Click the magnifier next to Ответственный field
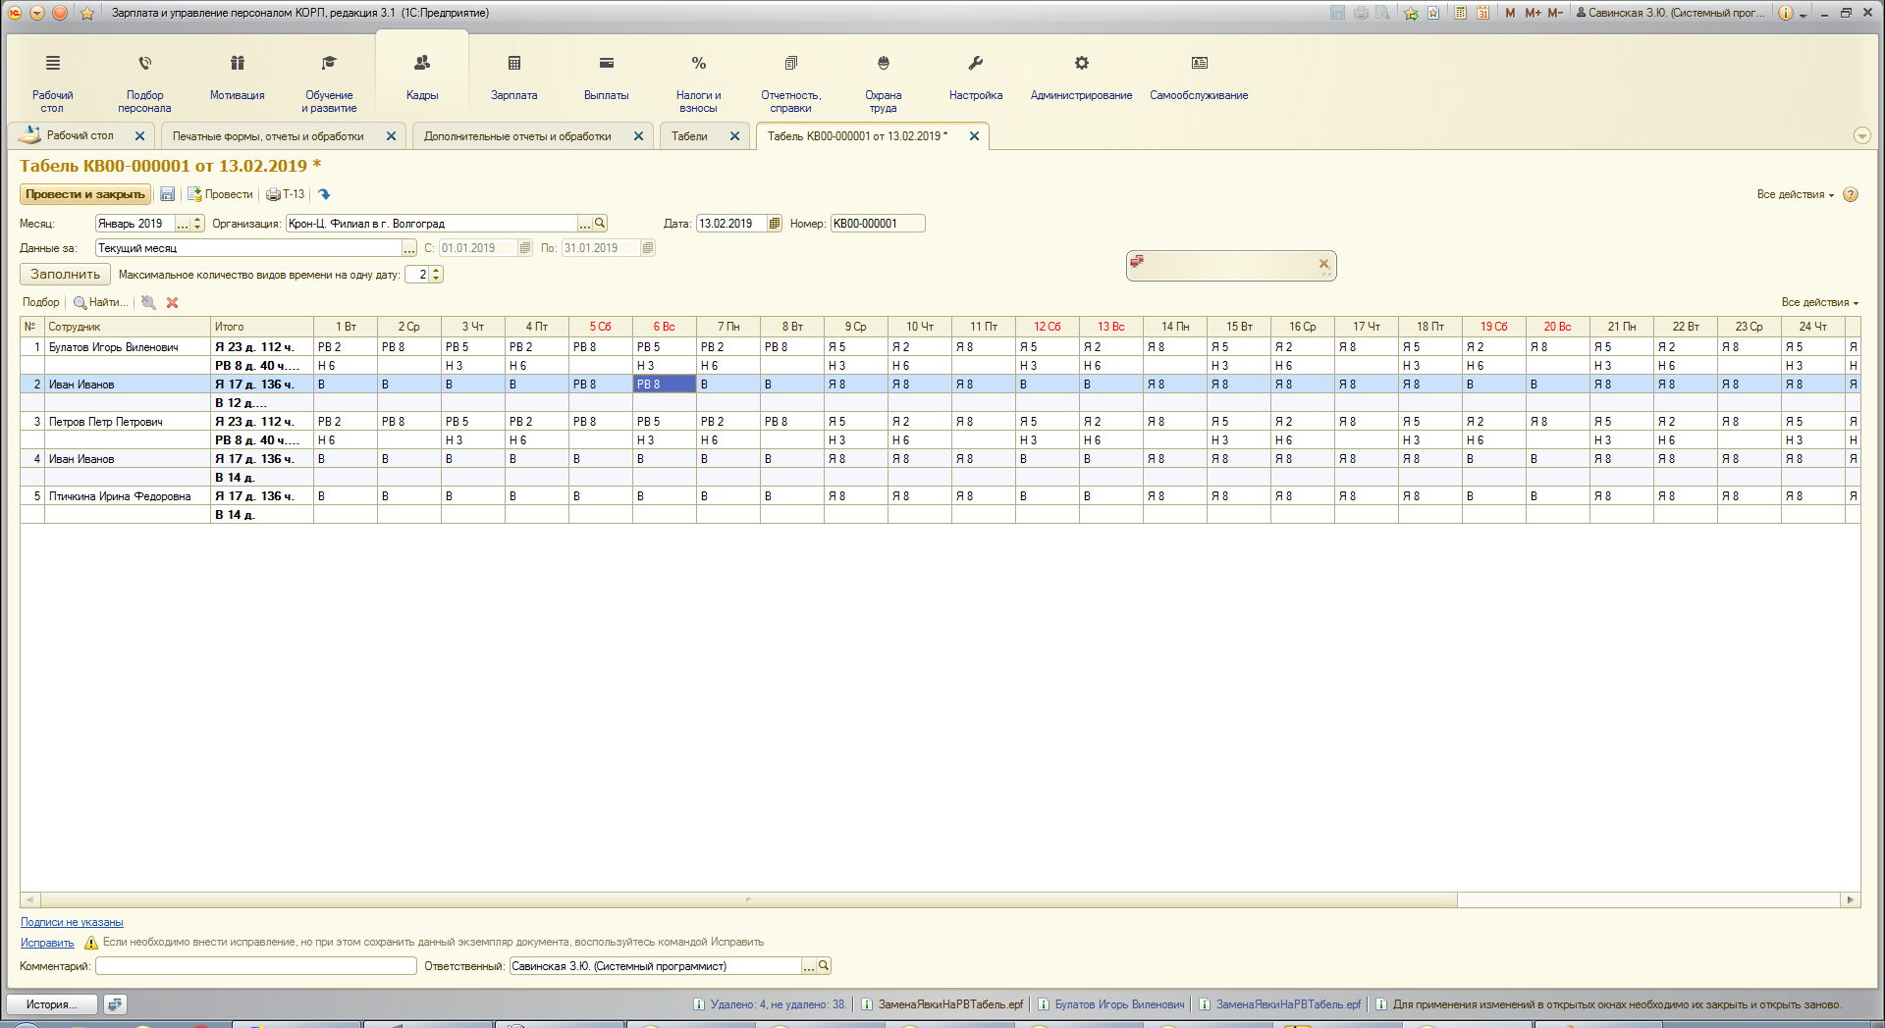 [824, 966]
